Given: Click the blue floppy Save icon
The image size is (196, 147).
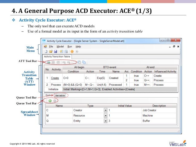Looking at the screenshot, I should [56, 52].
